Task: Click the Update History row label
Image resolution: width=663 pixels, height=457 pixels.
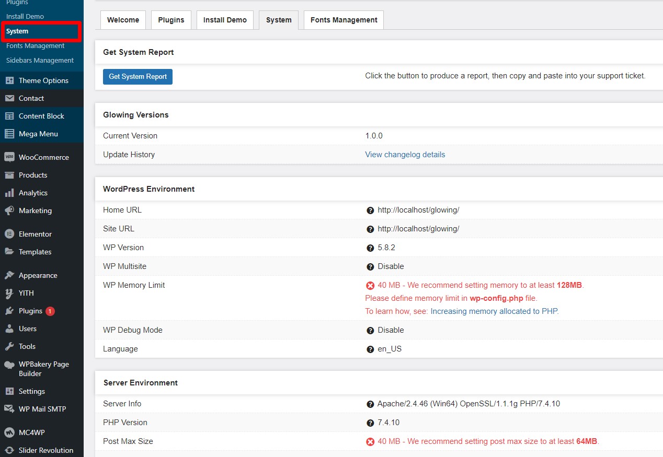Action: [x=129, y=155]
